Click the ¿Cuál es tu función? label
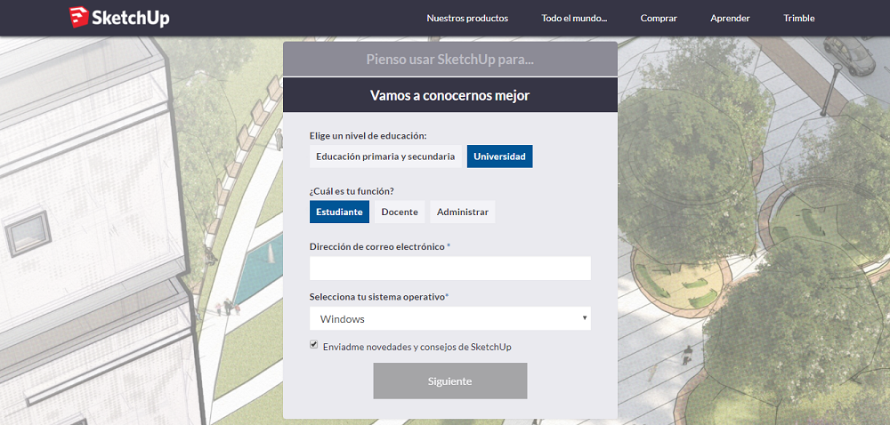 pos(352,191)
